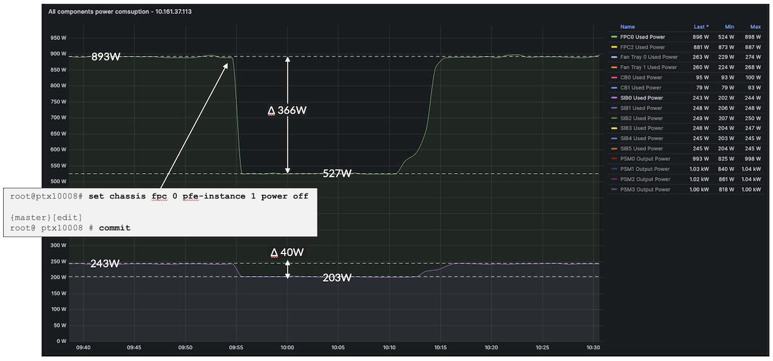Click the 09:40 time axis label
The width and height of the screenshot is (773, 361).
point(83,348)
